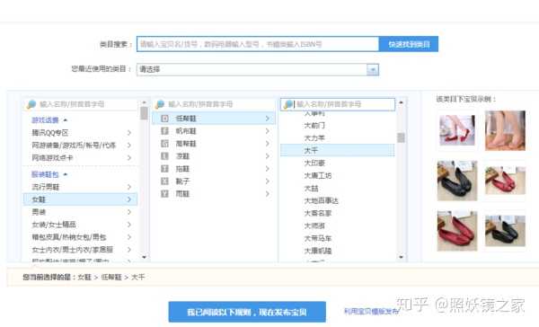The image size is (539, 327).
Task: Click the magnifier icon in the second category column
Action: click(x=160, y=104)
